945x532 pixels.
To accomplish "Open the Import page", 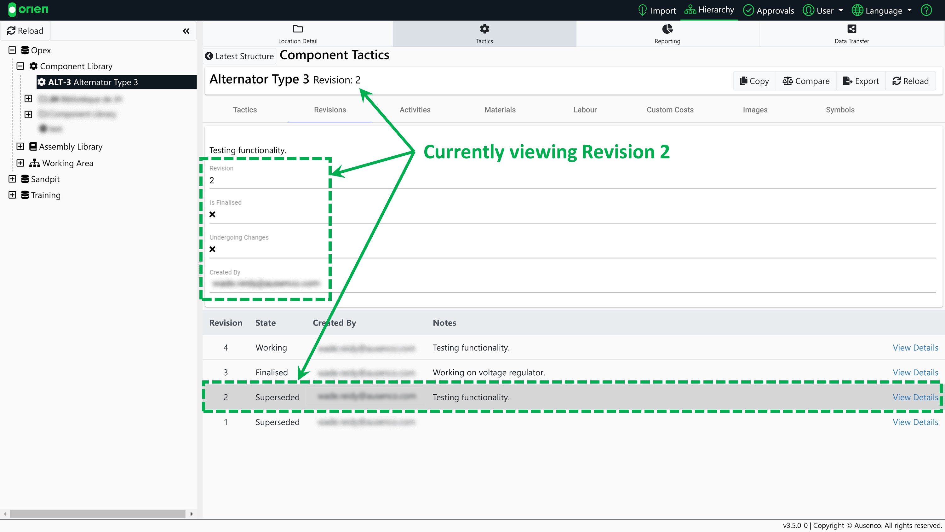I will pos(657,10).
